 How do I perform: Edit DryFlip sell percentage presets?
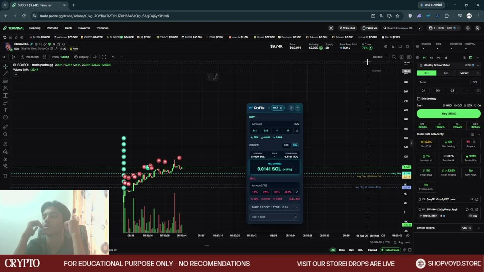[297, 192]
